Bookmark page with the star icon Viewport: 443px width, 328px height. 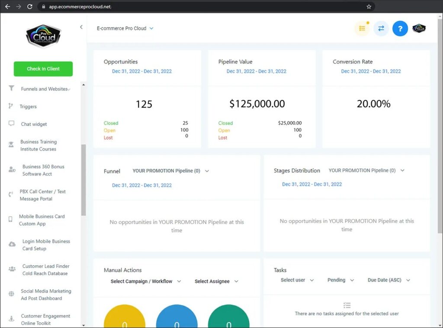click(369, 6)
